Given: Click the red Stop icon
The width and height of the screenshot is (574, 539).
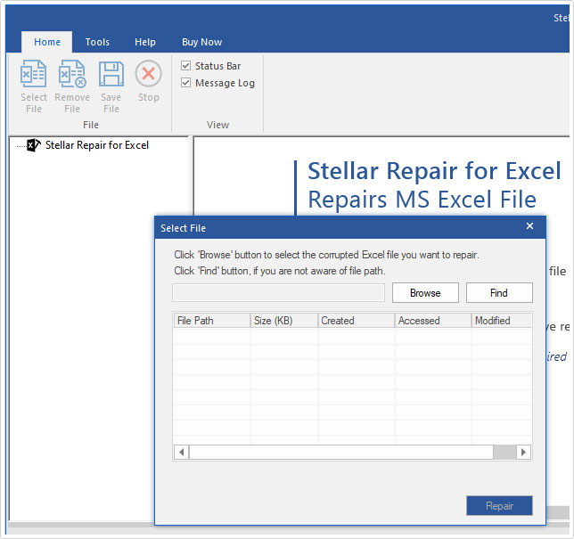Looking at the screenshot, I should click(148, 74).
